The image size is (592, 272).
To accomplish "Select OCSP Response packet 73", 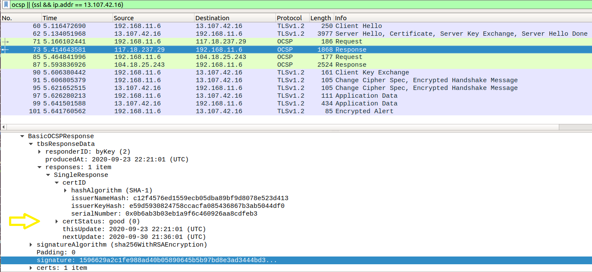I will [x=296, y=49].
